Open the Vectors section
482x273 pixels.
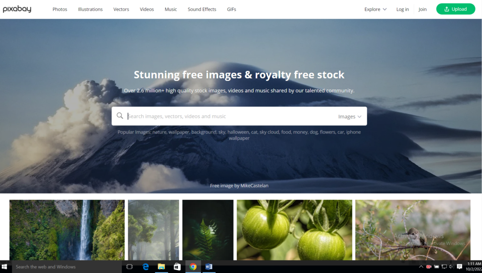tap(121, 9)
